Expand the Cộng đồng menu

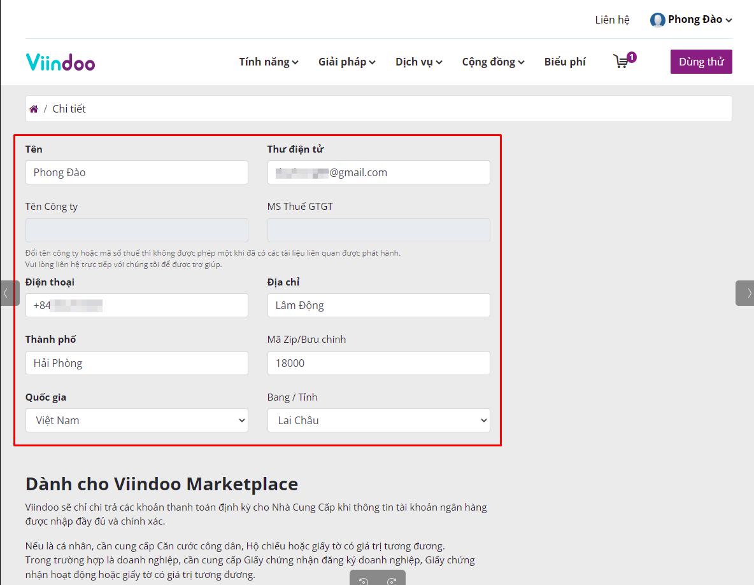pyautogui.click(x=493, y=62)
